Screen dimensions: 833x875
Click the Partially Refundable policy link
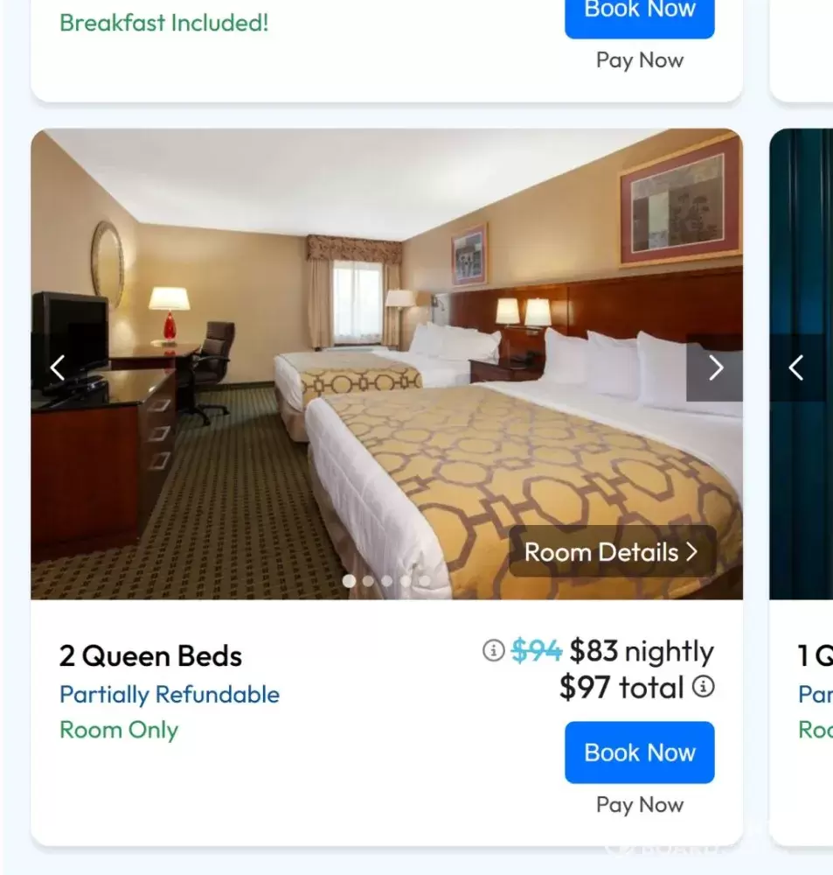170,695
